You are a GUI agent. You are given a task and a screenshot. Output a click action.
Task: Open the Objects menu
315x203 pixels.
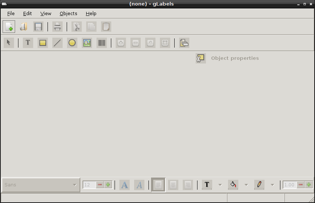point(68,13)
